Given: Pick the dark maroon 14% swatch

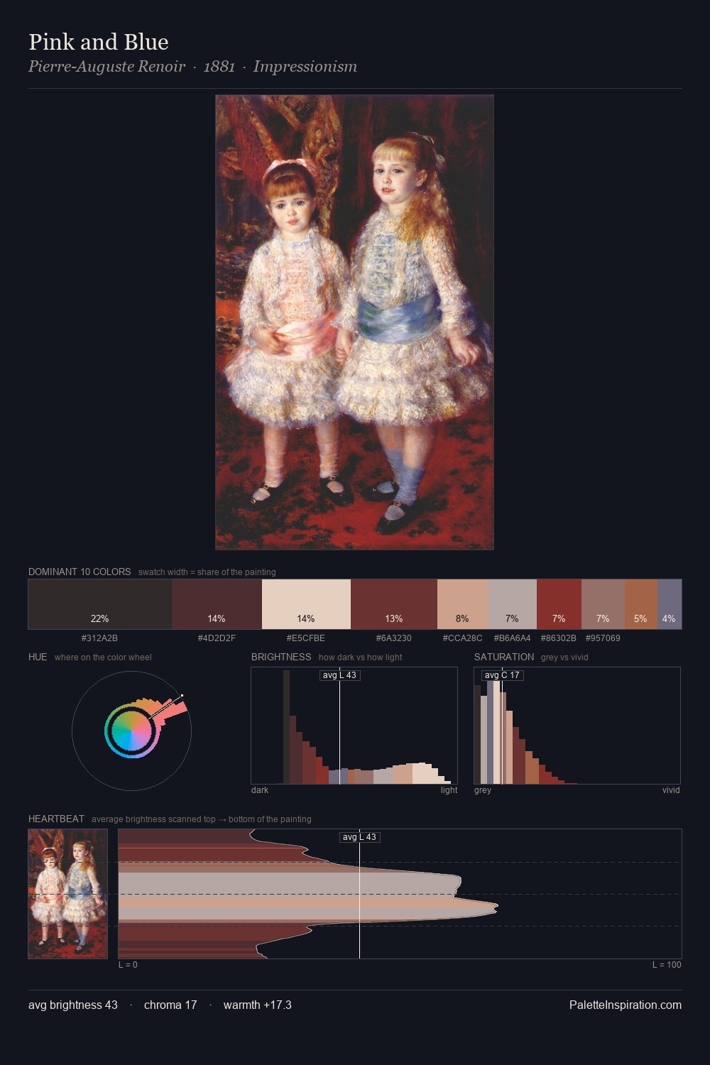Looking at the screenshot, I should (x=217, y=604).
